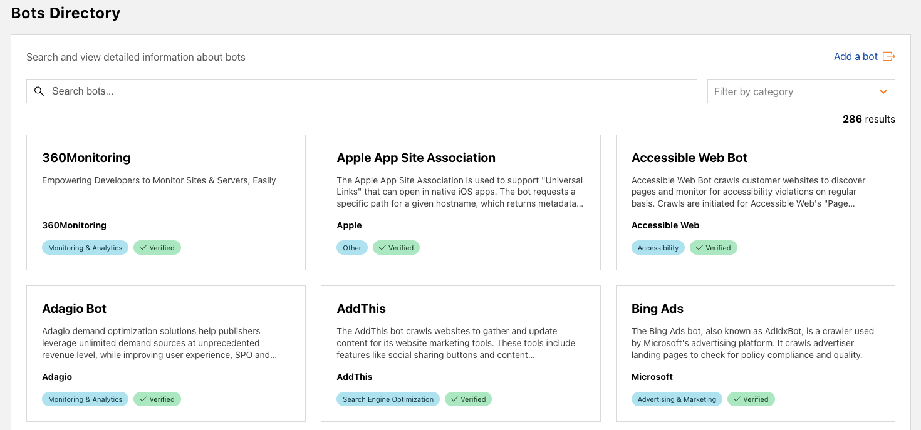Open the Filter by category dropdown
921x430 pixels.
click(x=801, y=91)
